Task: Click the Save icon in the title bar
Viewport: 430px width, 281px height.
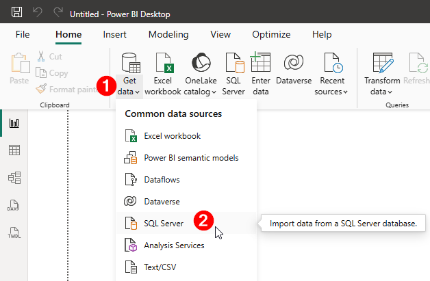Action: coord(16,12)
